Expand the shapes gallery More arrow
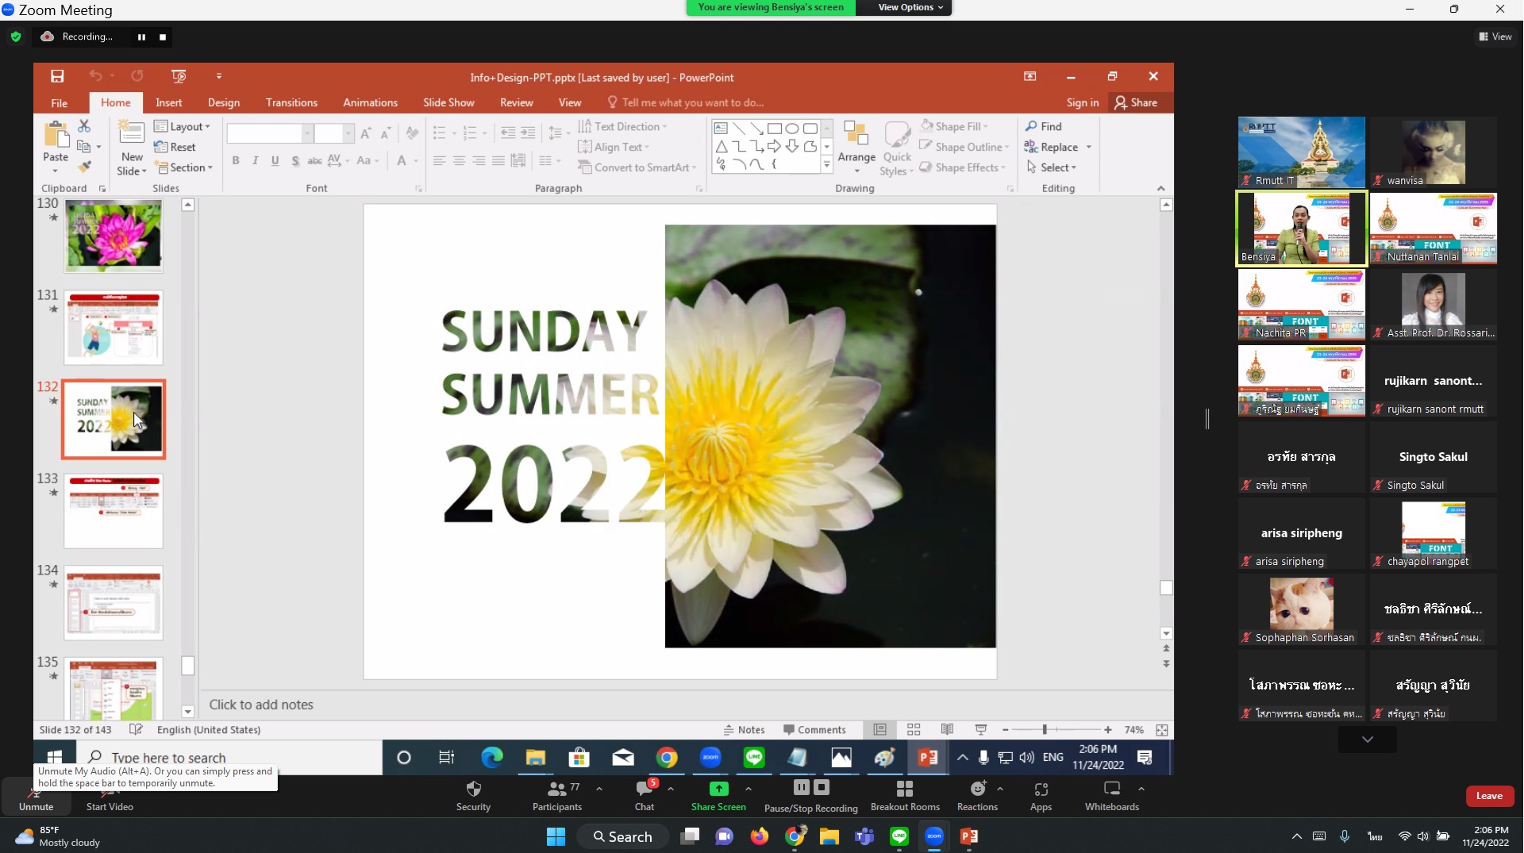Screen dimensions: 1524x853 [826, 165]
